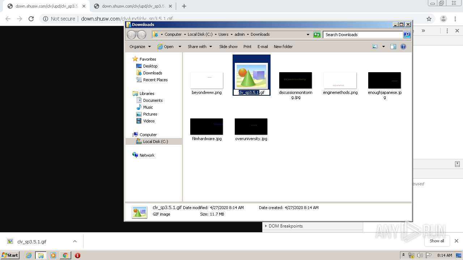
Task: Close the Chrome downloads bar
Action: tap(456, 241)
